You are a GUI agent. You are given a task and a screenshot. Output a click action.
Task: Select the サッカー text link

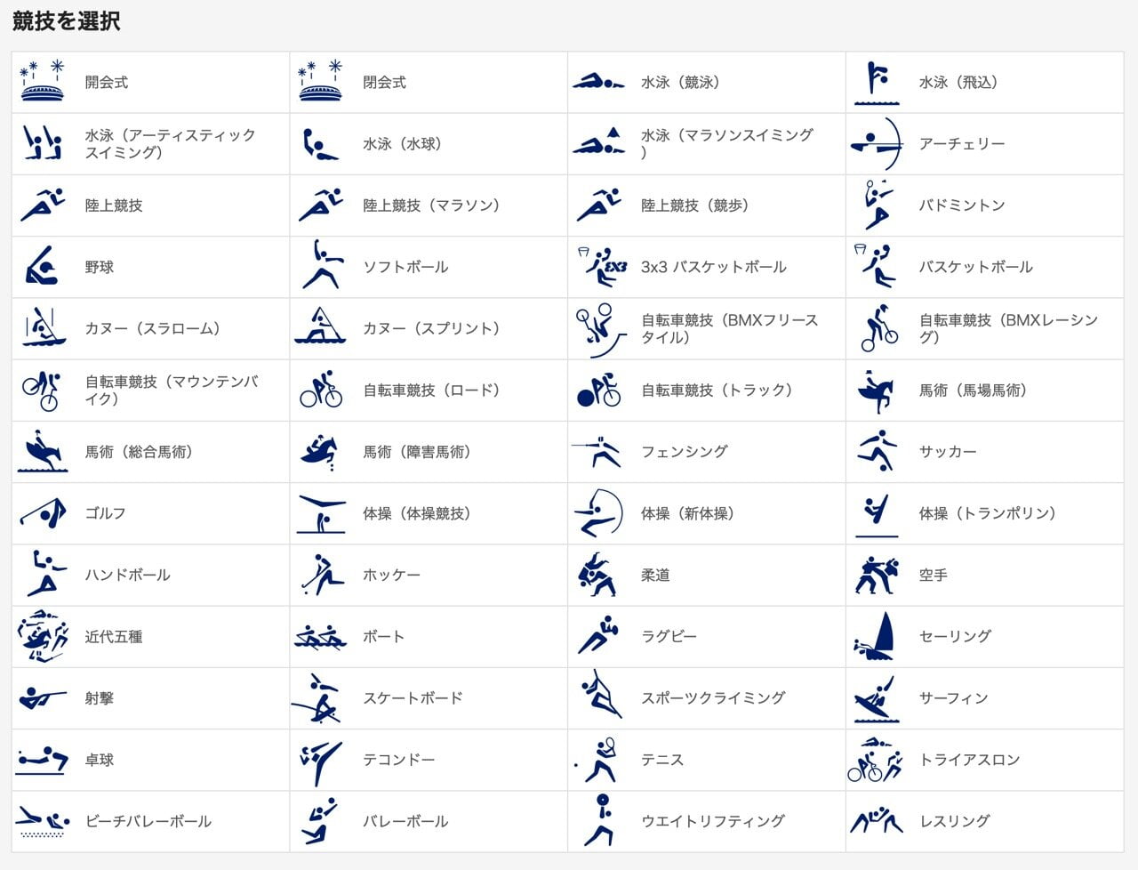coord(948,453)
